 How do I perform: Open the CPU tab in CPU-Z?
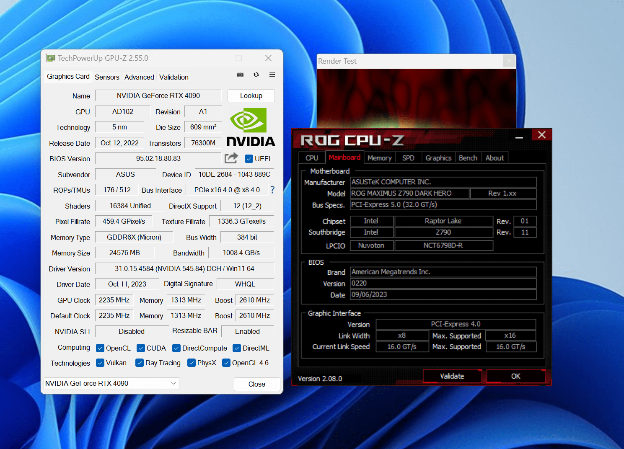click(x=312, y=158)
